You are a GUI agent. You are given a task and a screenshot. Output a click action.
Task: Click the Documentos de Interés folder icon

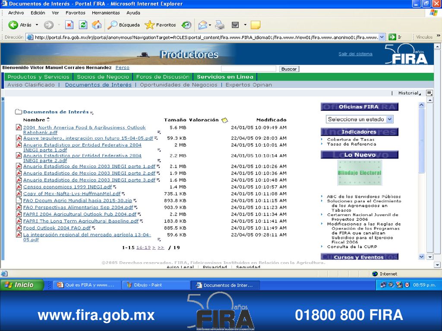tap(18, 112)
